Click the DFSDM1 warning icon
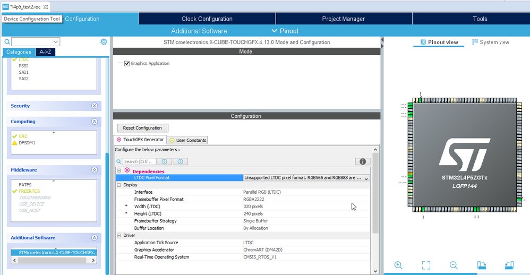This screenshot has width=530, height=275. point(14,143)
